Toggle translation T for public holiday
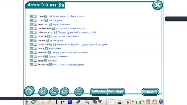 pyautogui.click(x=54, y=45)
